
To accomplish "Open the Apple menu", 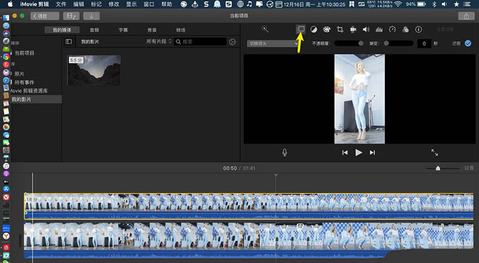I will pyautogui.click(x=10, y=4).
